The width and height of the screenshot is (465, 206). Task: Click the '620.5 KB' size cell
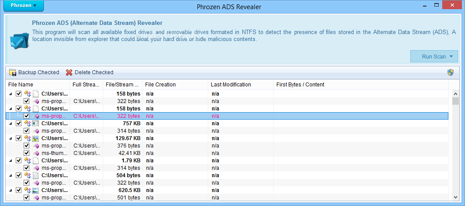[129, 190]
